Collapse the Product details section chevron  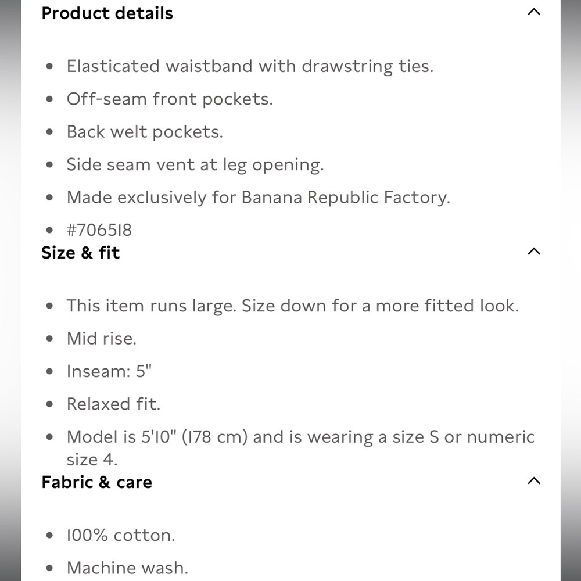point(533,12)
